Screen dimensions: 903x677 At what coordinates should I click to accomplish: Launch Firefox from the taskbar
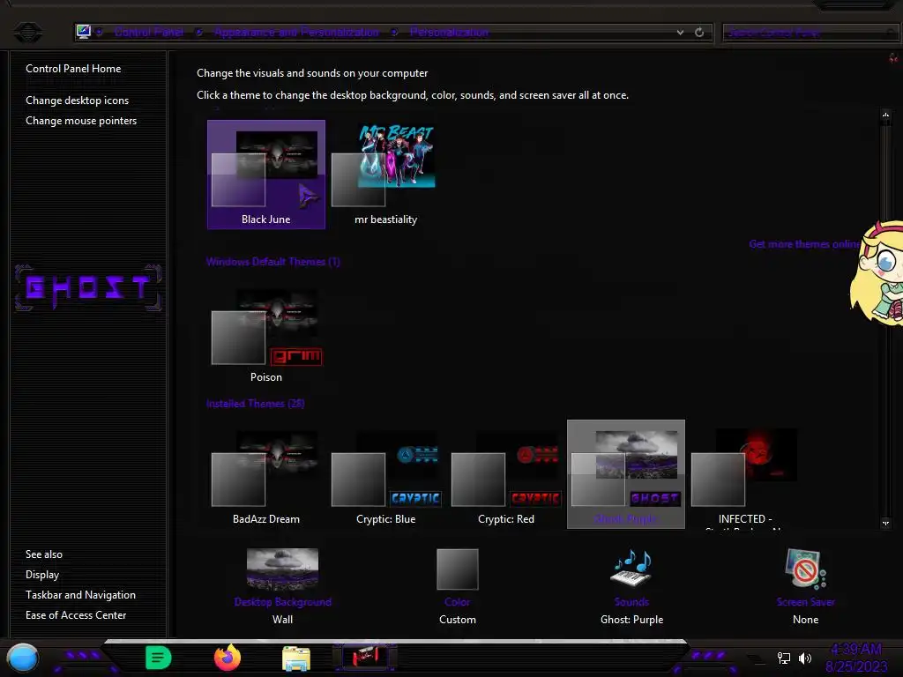click(x=228, y=658)
